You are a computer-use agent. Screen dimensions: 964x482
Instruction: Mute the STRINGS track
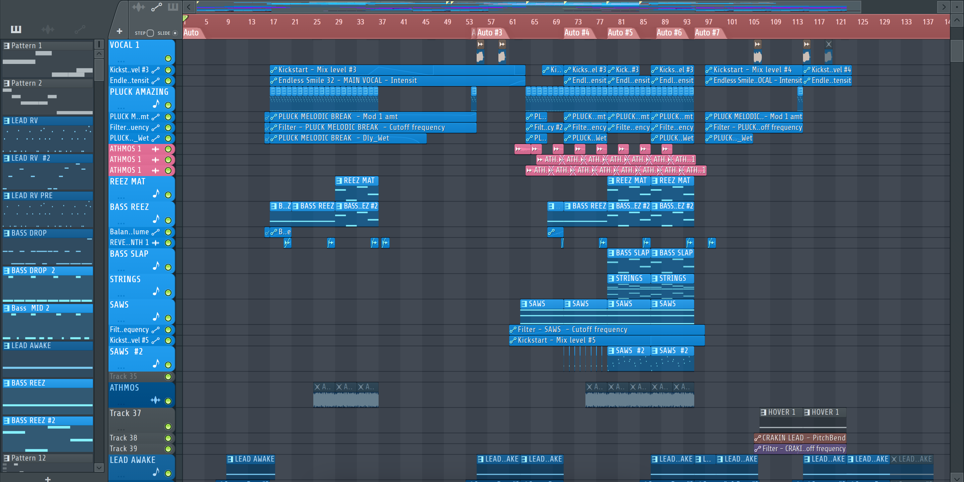tap(168, 293)
